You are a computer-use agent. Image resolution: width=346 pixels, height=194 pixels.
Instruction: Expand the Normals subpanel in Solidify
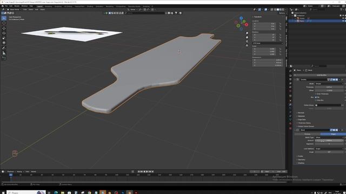[301, 113]
